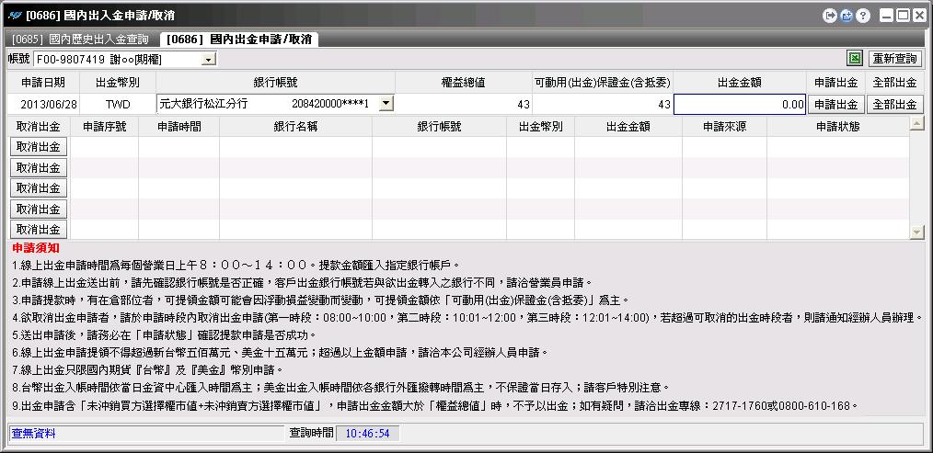
Task: Select the [0686] 國內出金申請/取消 tab
Action: (x=239, y=40)
